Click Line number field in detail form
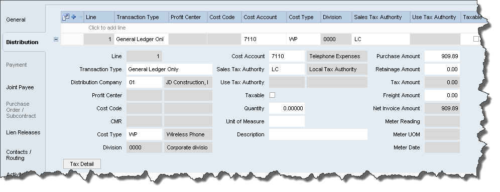This screenshot has height=192, width=500. pos(144,56)
